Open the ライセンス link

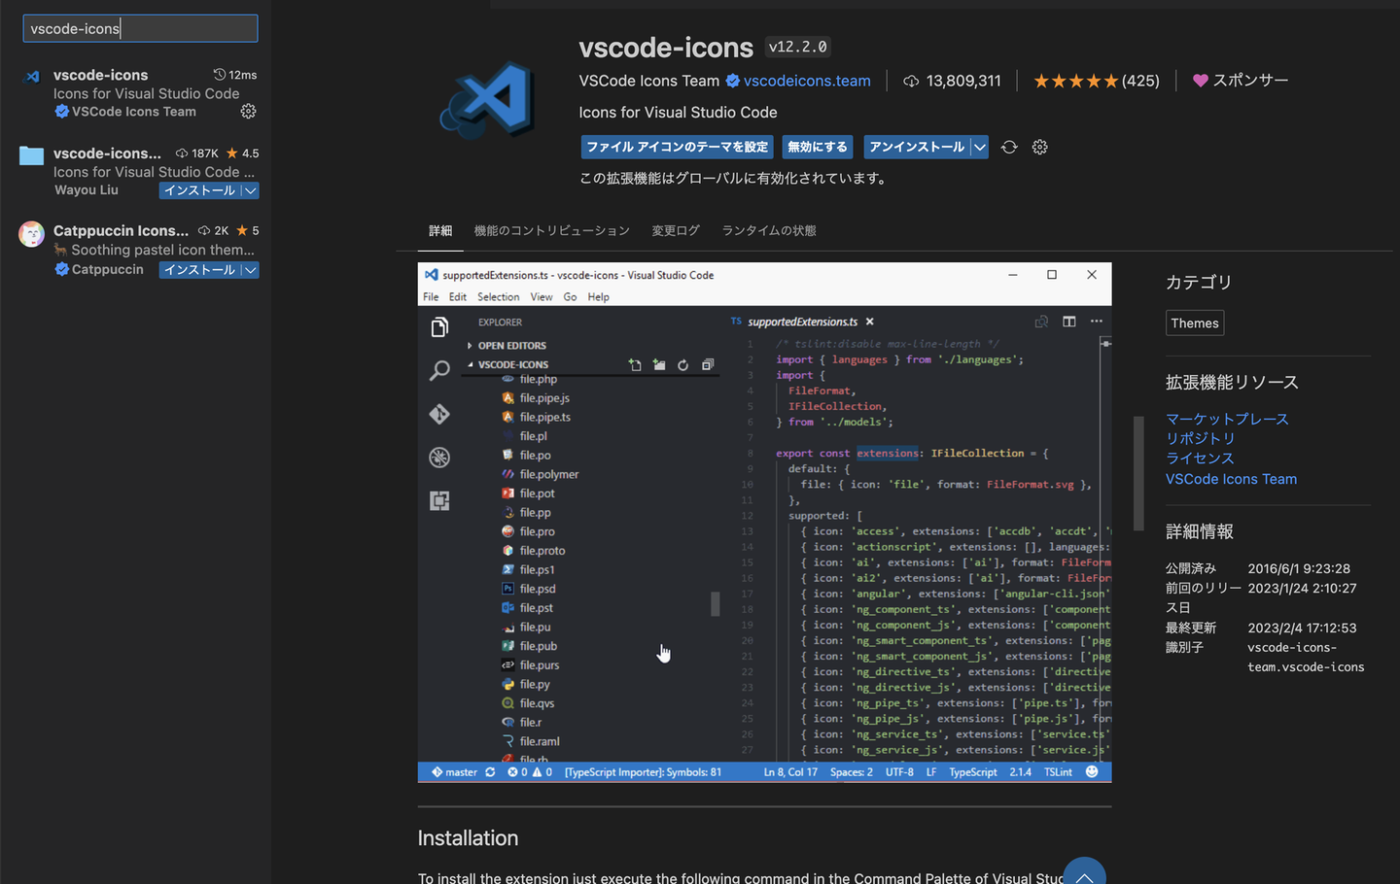(1201, 459)
